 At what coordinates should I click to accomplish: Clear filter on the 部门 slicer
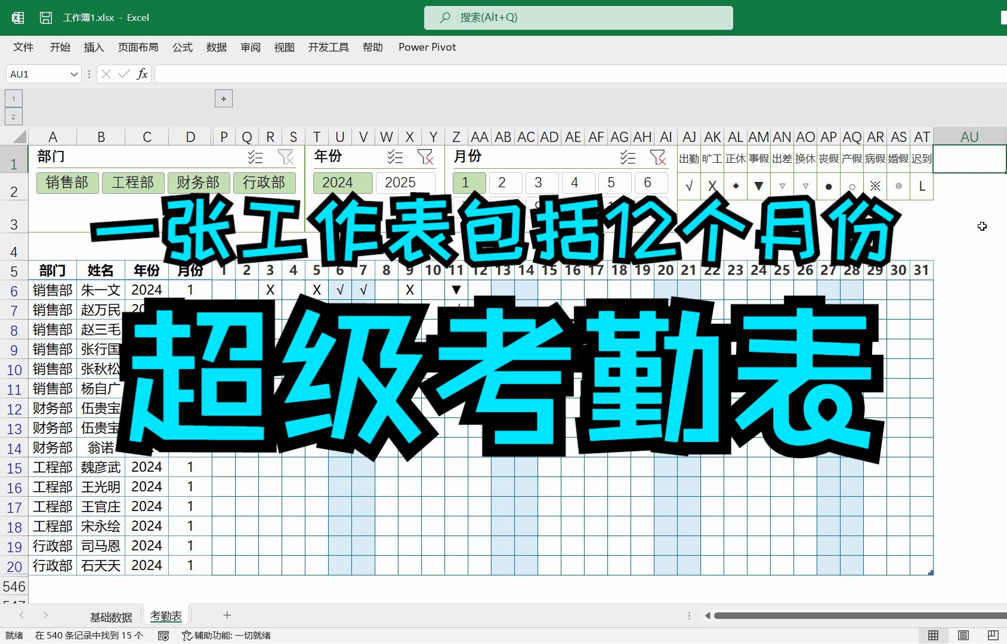coord(286,157)
